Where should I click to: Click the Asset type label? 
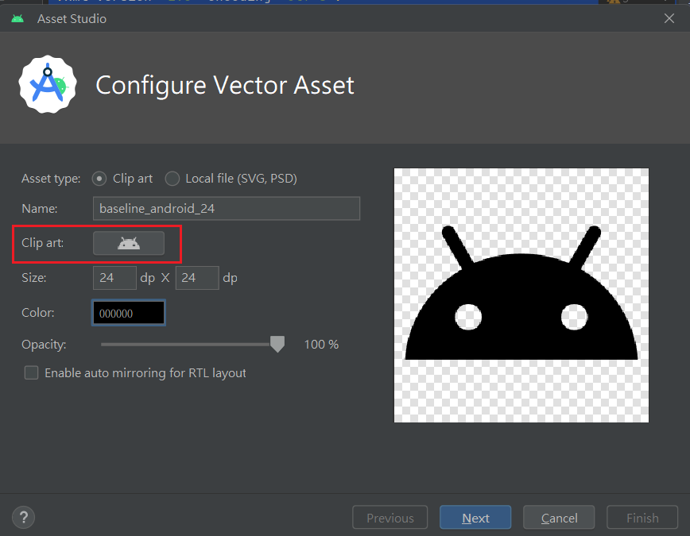click(x=51, y=179)
